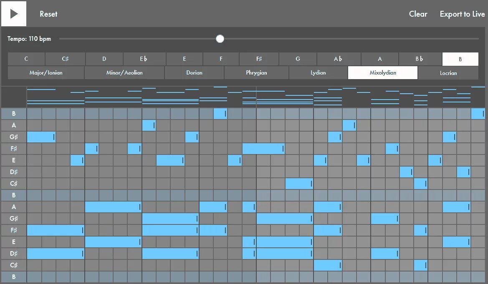Choose the Mixolydian scale mode
This screenshot has width=488, height=284.
pos(383,72)
